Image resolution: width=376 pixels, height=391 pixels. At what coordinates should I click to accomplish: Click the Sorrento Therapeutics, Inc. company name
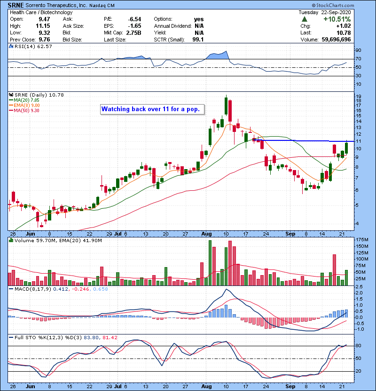pyautogui.click(x=56, y=6)
